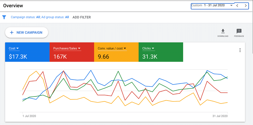Viewport: 253px width, 125px height.
Task: Click ADD FILTER
Action: pyautogui.click(x=82, y=17)
